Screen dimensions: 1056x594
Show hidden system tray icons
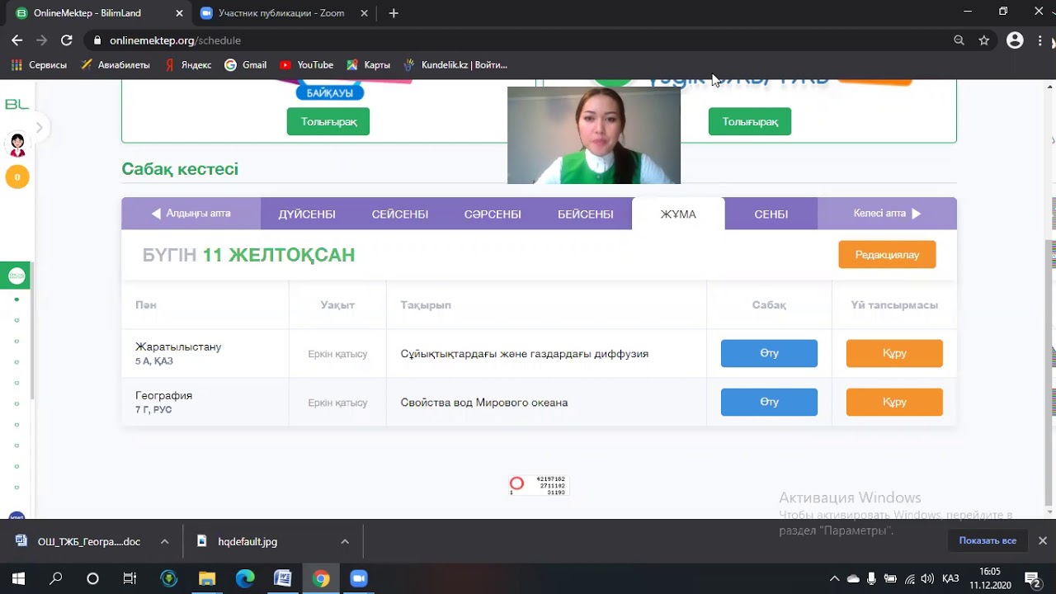click(834, 578)
